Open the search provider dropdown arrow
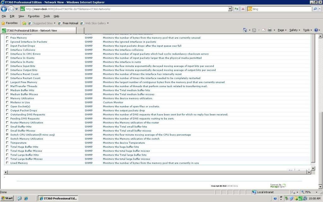 coord(320,9)
